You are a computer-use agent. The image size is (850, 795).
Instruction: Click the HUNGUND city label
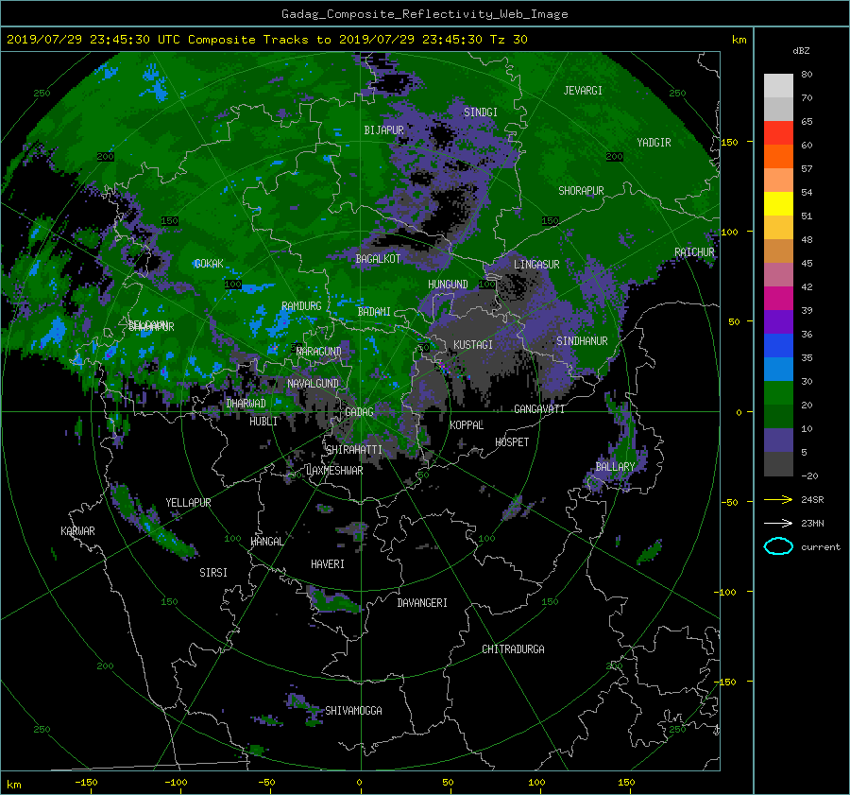coord(448,285)
